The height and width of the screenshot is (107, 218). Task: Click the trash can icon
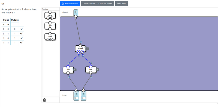click(44, 100)
